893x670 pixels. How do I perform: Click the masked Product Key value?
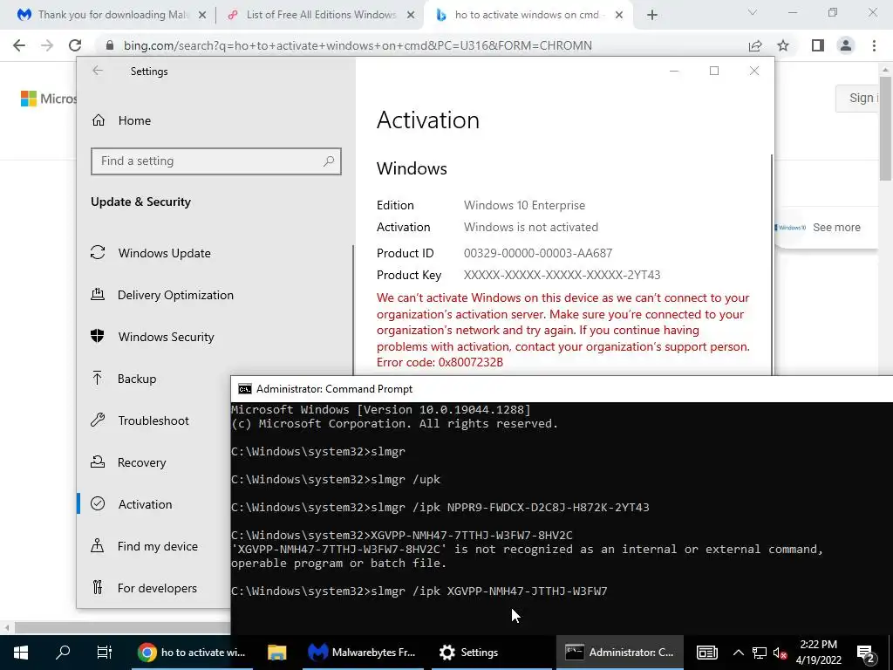coord(562,275)
